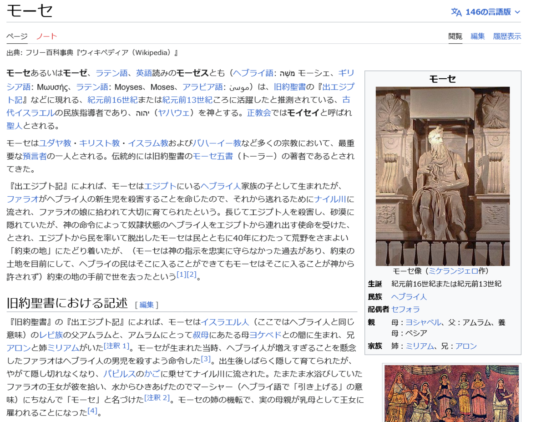
Task: Select the 閲覧 view tab
Action: tap(455, 36)
